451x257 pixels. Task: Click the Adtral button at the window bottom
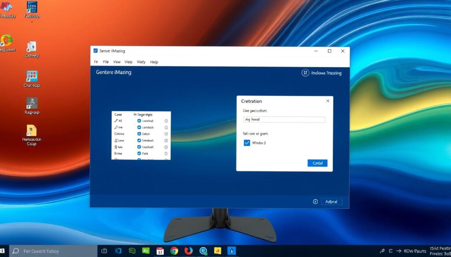point(331,202)
